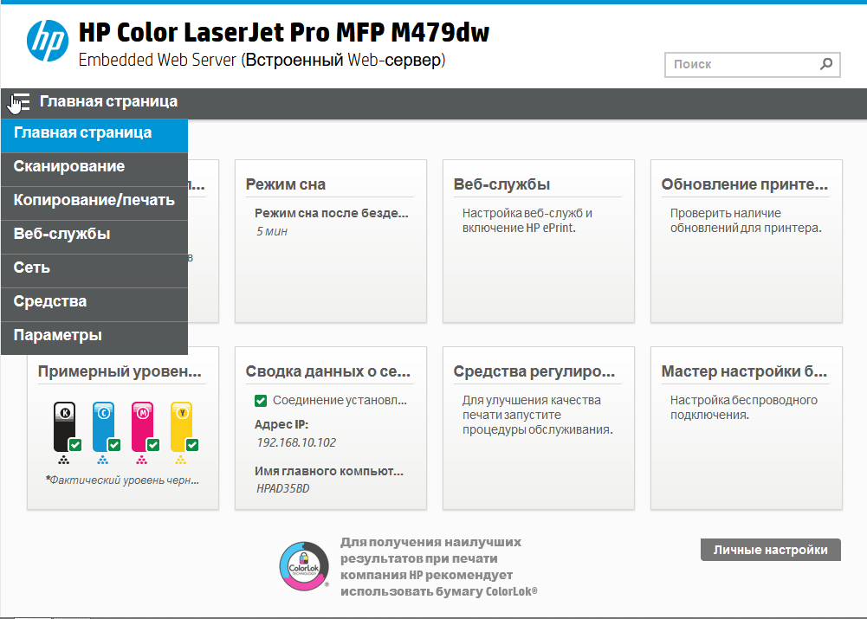
Task: Click the IP address 192.168.10.102
Action: 296,442
